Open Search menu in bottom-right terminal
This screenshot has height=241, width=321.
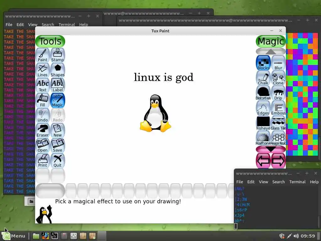(278, 182)
